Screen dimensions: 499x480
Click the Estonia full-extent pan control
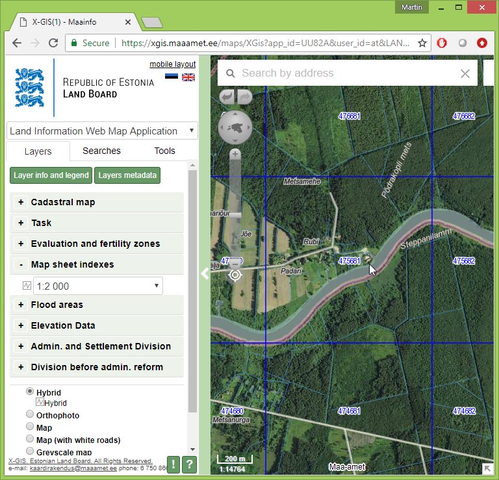[x=235, y=126]
